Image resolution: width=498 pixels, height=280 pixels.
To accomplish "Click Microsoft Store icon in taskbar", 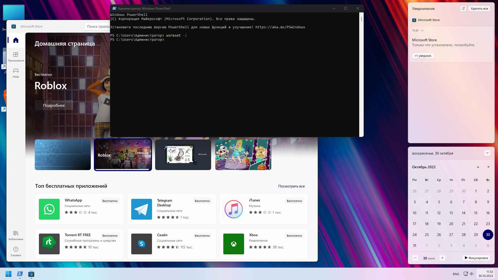I will tap(31, 274).
